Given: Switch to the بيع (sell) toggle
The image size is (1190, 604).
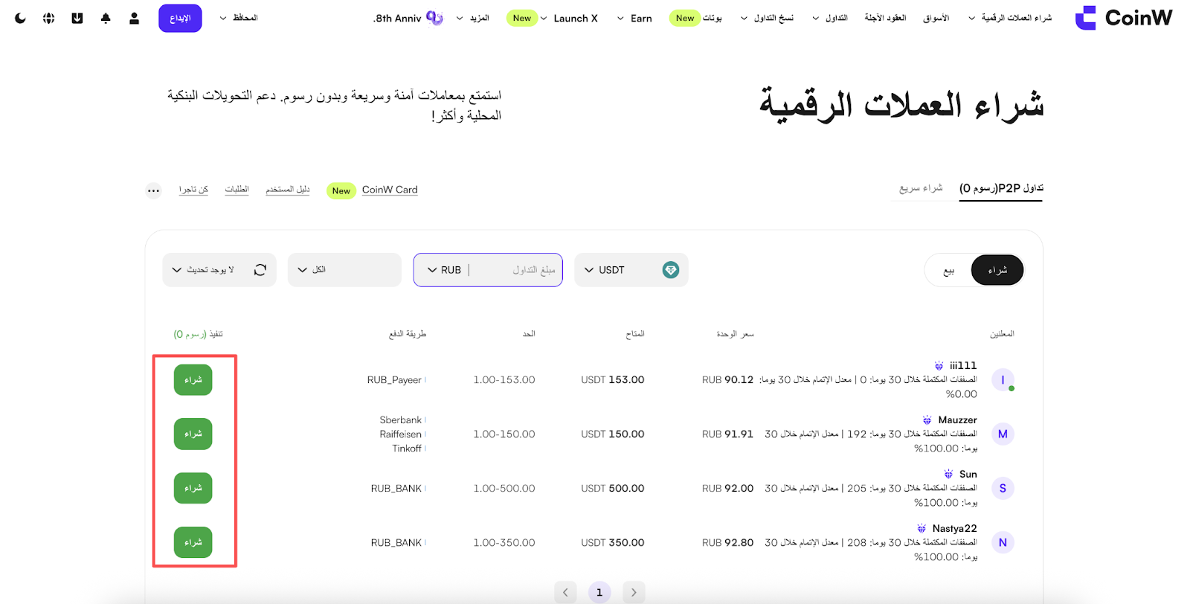Looking at the screenshot, I should pyautogui.click(x=948, y=271).
